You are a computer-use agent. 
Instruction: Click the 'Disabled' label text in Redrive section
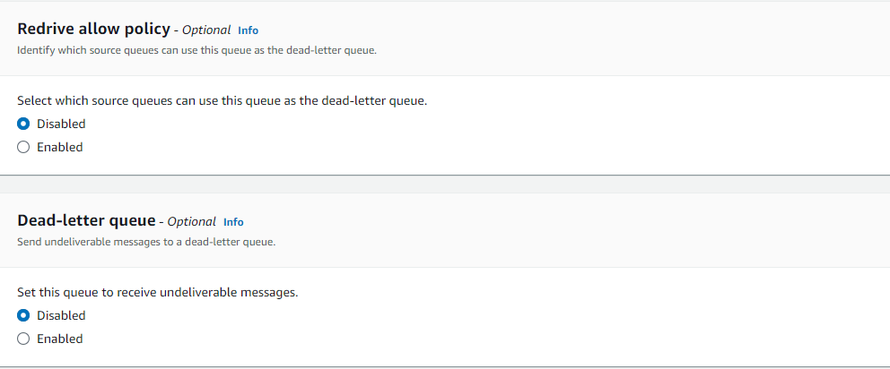61,124
